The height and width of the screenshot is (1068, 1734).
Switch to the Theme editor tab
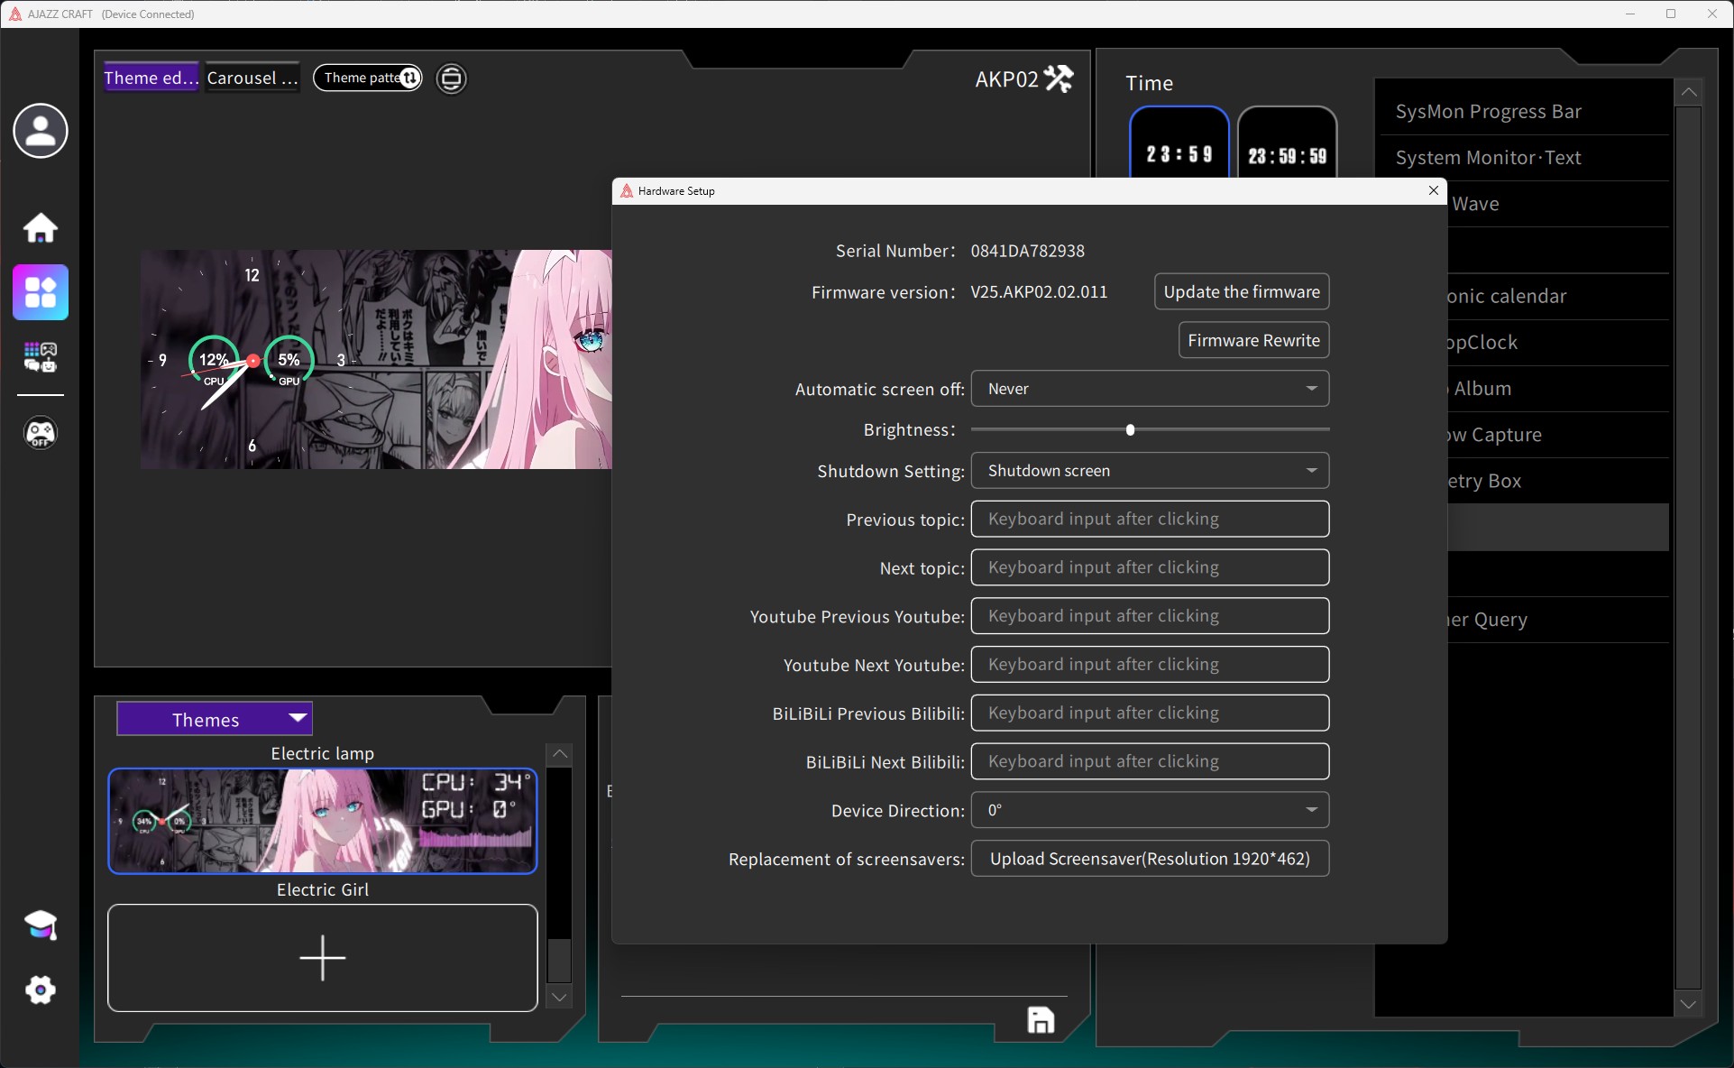coord(151,78)
